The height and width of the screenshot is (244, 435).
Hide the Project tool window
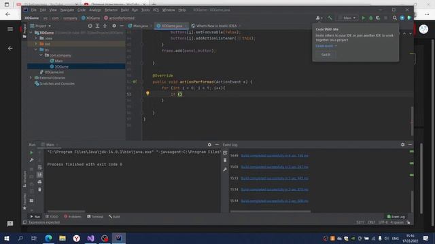click(x=122, y=26)
